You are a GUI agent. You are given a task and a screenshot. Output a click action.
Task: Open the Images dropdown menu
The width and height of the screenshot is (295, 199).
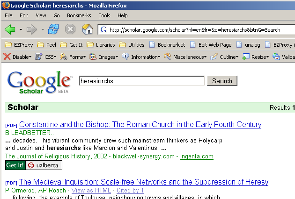104,57
